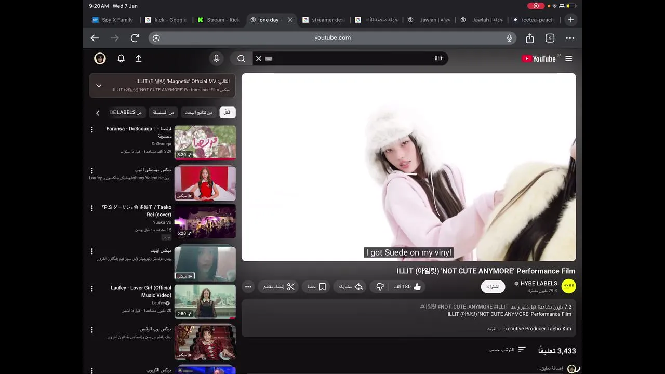Open the tab overview showing 9 tabs

[550, 38]
